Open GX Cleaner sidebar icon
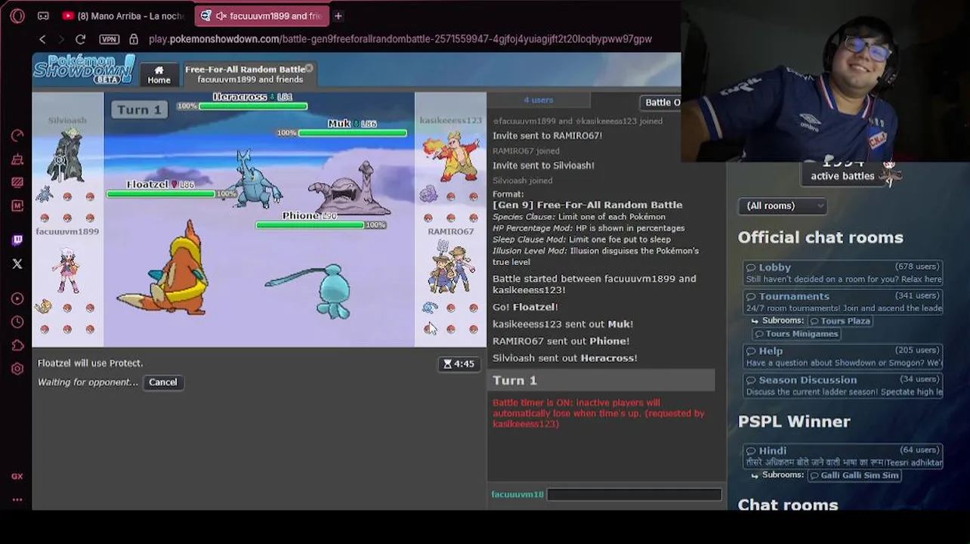This screenshot has width=970, height=544. pos(17,159)
